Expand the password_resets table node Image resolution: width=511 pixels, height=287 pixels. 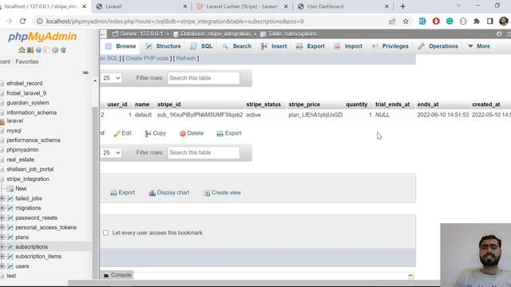pos(2,218)
